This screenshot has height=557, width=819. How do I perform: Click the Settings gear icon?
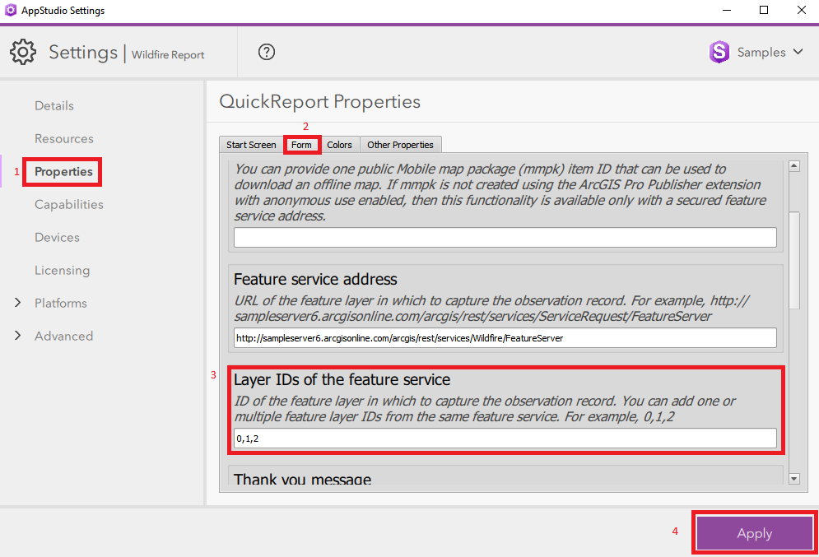coord(23,52)
